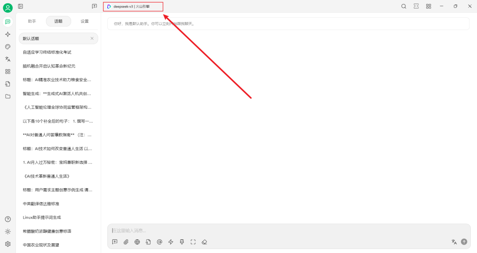Open topic 1. AI月入过万秘密
Viewport: 477px width, 253px height.
click(x=58, y=163)
